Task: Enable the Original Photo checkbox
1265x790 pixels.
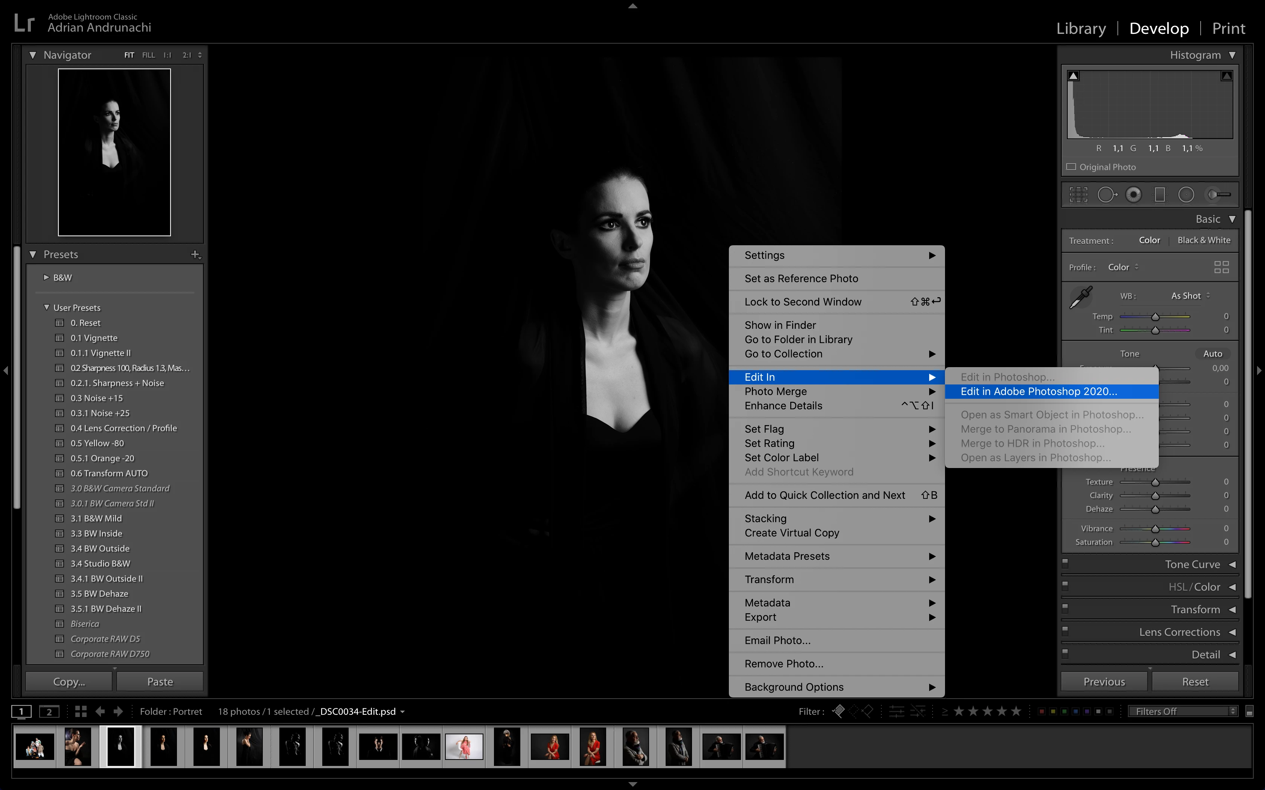Action: pos(1071,167)
